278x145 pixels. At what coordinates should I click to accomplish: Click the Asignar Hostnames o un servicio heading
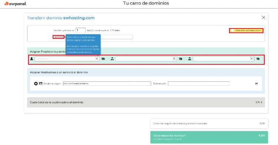pos(59,72)
